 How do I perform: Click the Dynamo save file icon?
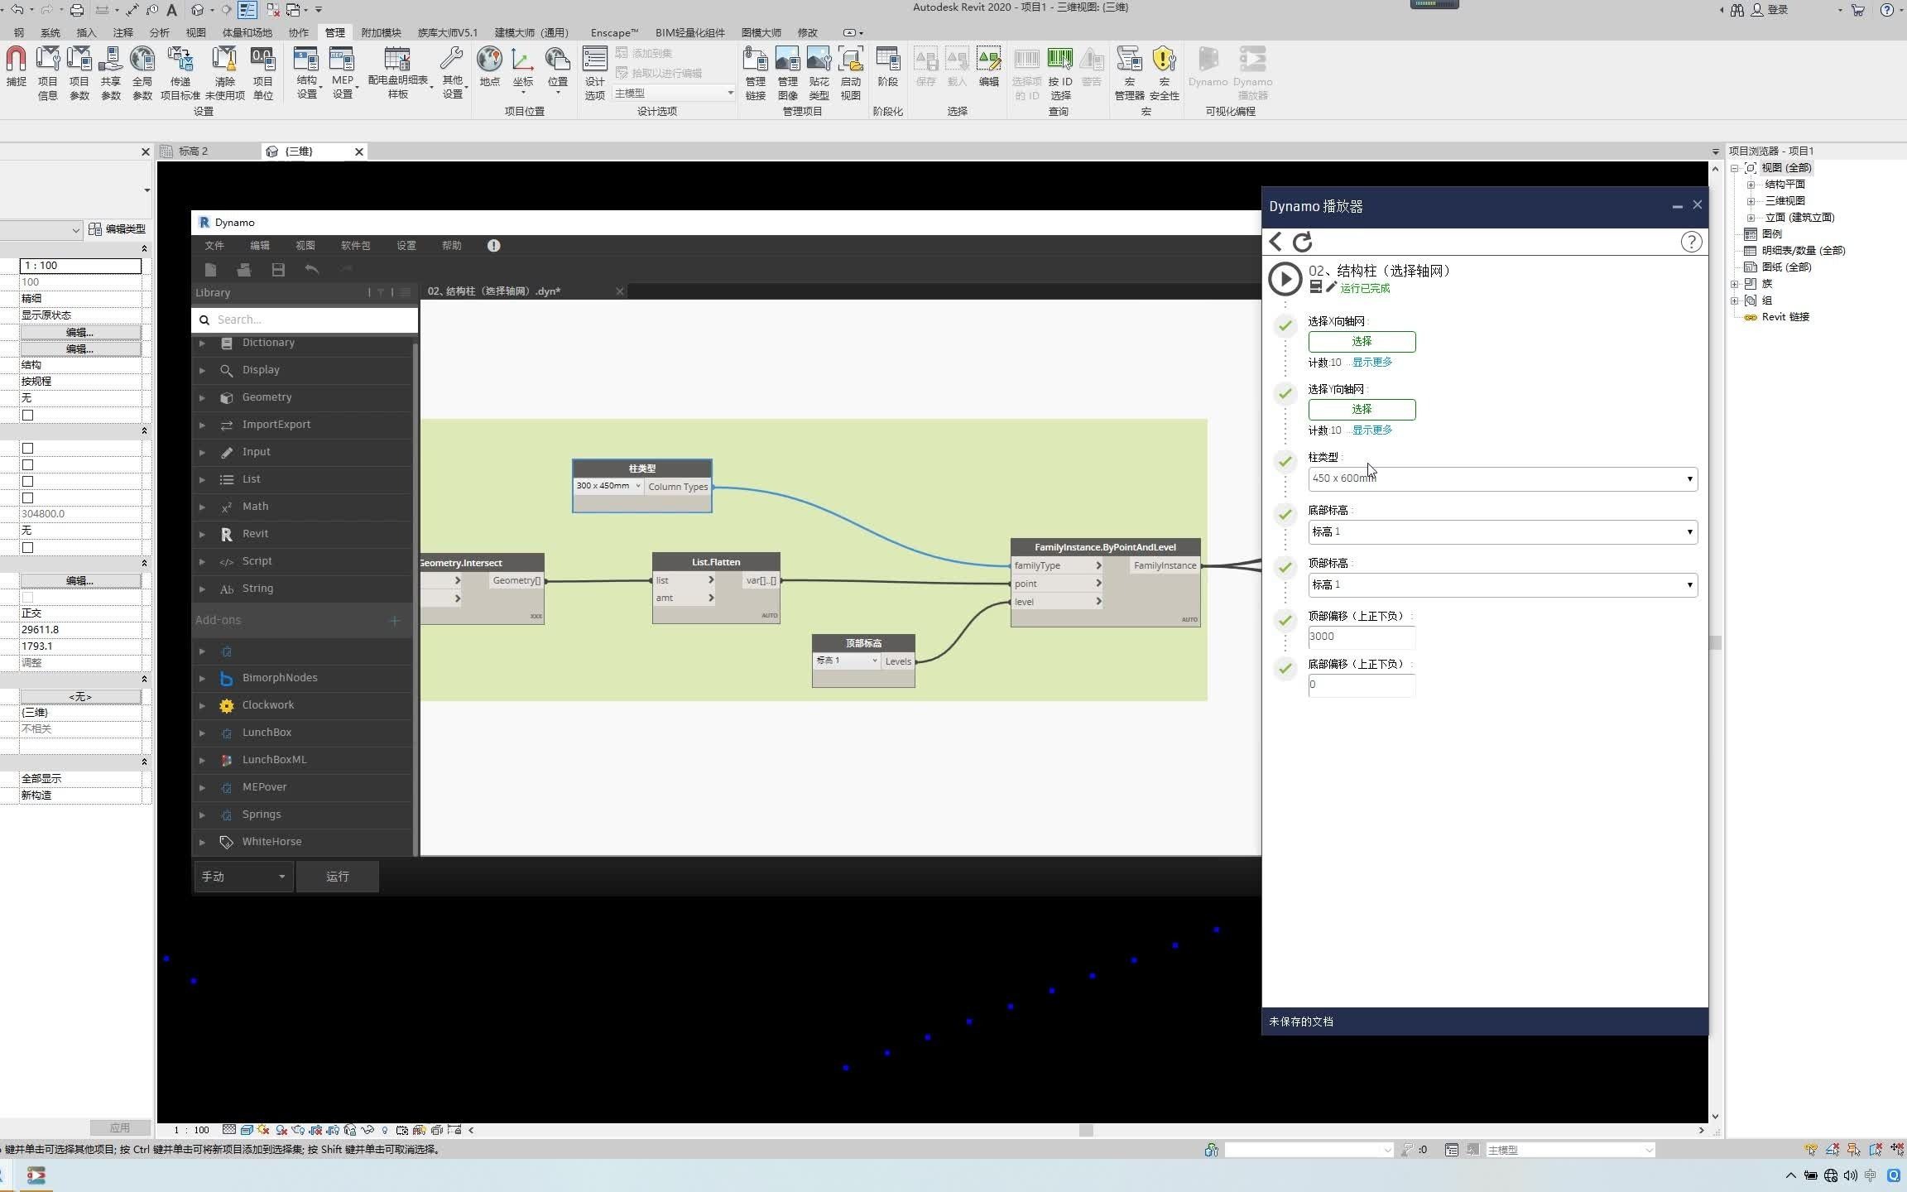tap(278, 269)
